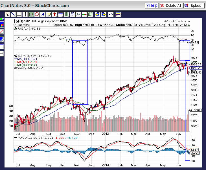Image resolution: width=206 pixels, height=170 pixels.
Task: Open the blue horizontal retracement lines tool
Action: pos(61,14)
